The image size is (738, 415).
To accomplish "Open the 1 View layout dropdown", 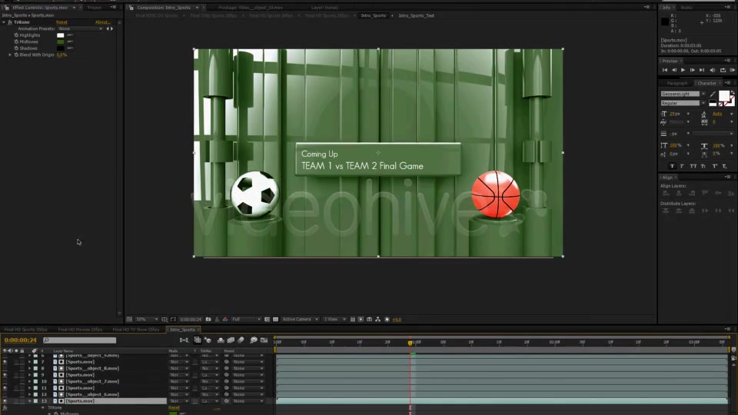I will (334, 320).
